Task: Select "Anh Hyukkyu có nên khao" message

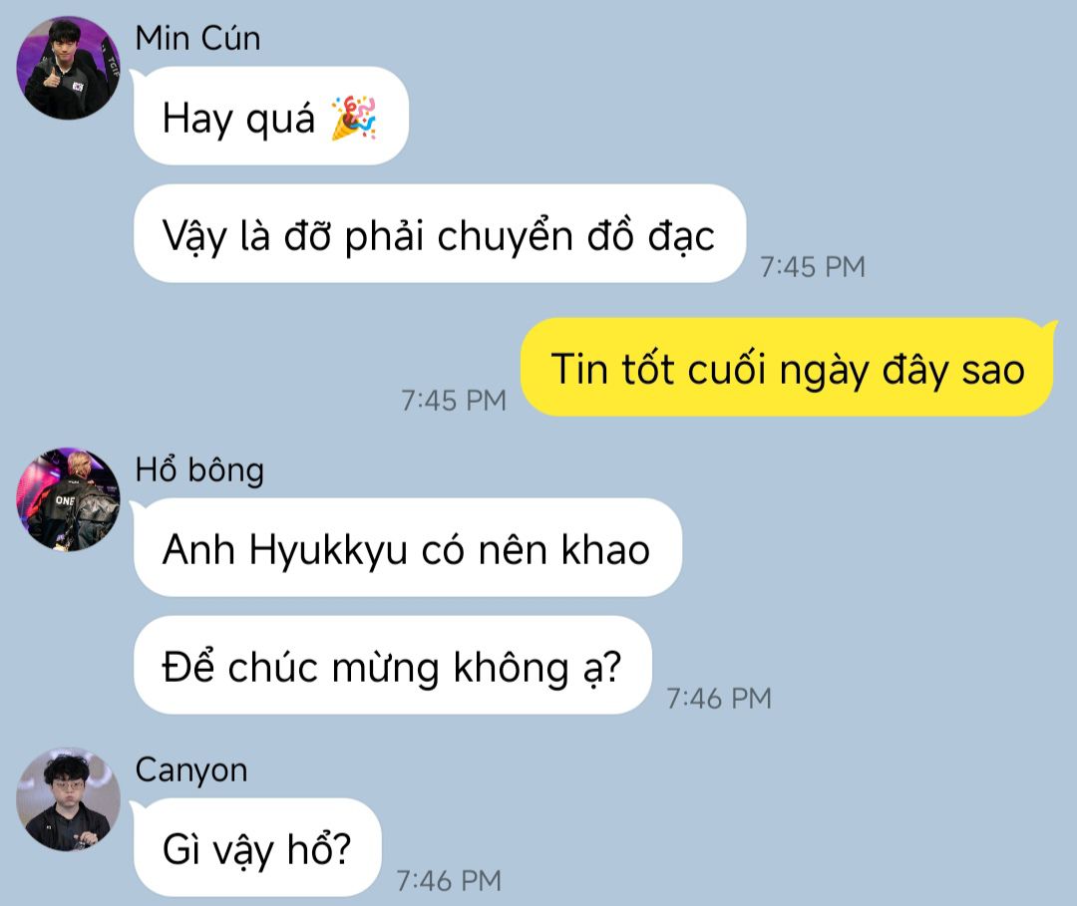Action: tap(408, 548)
